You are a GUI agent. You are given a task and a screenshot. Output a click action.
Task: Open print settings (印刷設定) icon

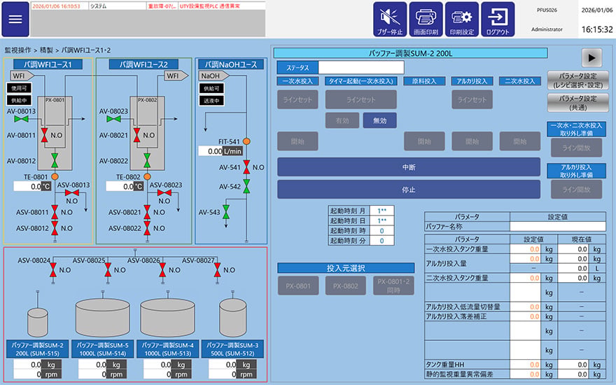[x=462, y=20]
